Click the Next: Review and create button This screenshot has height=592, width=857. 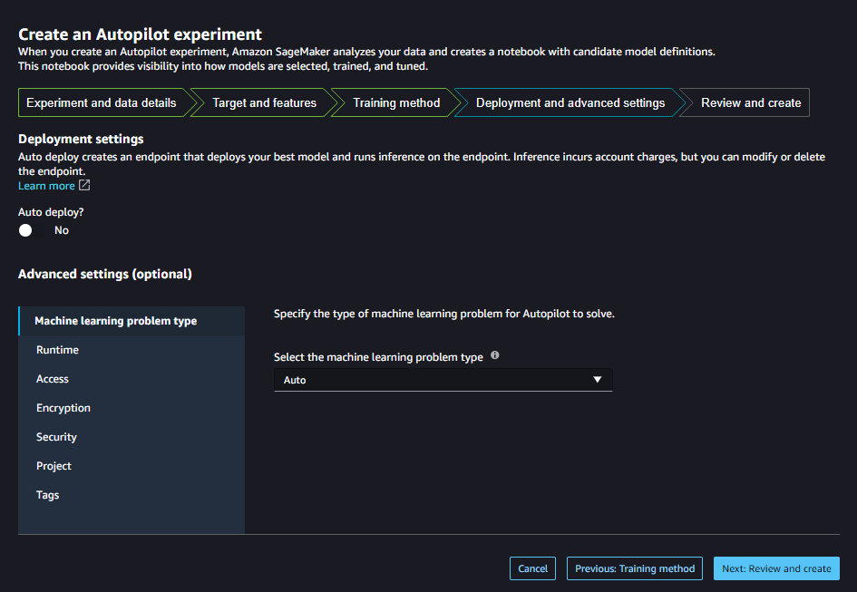tap(776, 568)
